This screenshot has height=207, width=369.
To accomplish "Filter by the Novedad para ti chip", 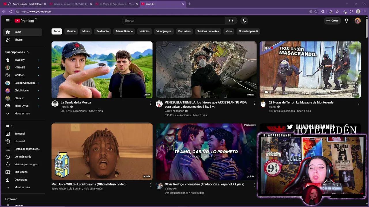I will (x=248, y=31).
